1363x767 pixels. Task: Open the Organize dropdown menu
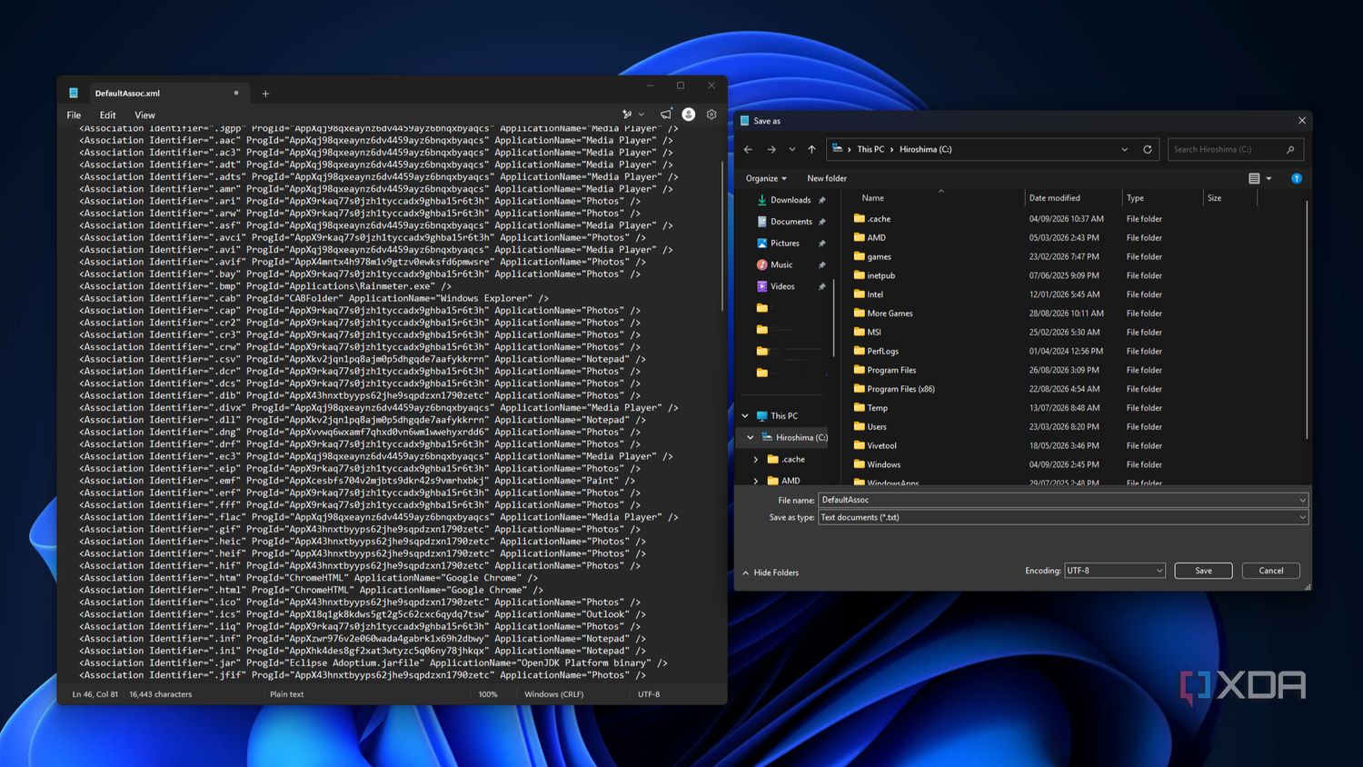(x=766, y=178)
